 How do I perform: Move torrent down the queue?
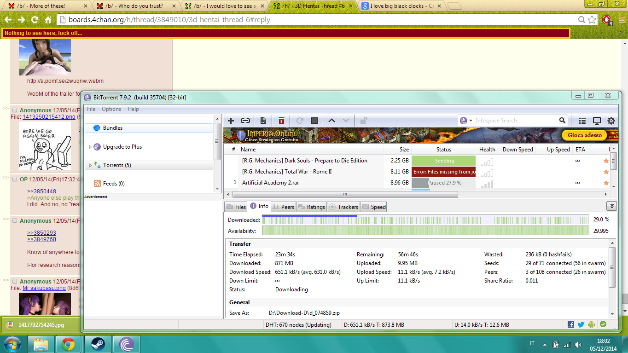point(346,121)
